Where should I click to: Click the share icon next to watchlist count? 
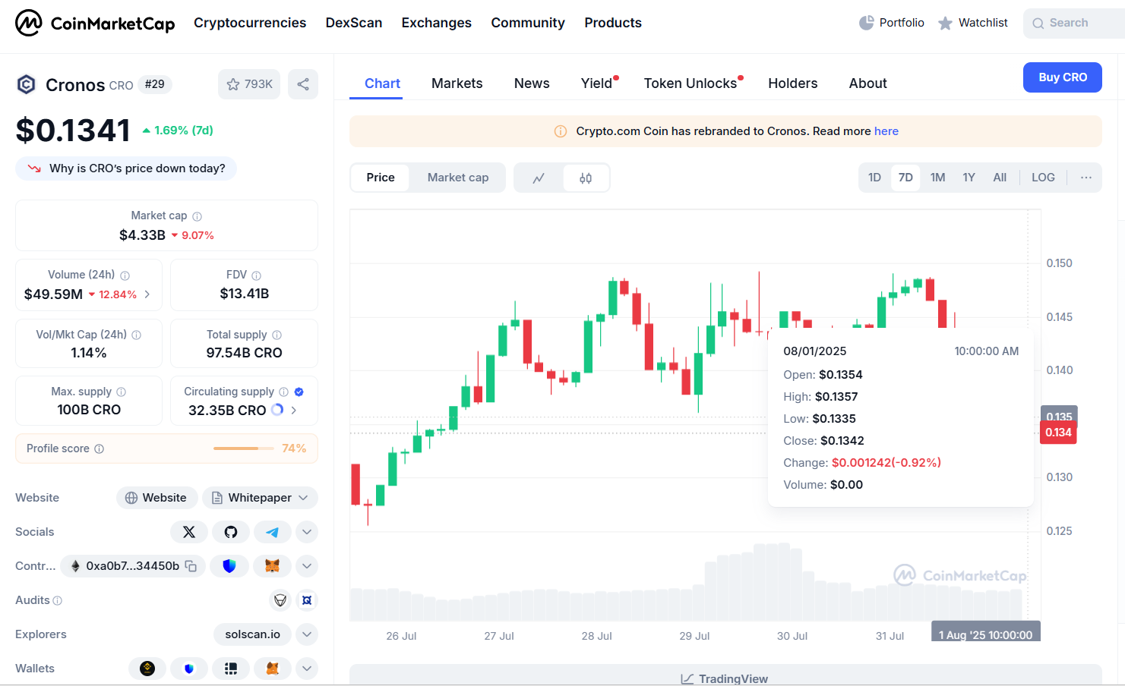(x=303, y=84)
